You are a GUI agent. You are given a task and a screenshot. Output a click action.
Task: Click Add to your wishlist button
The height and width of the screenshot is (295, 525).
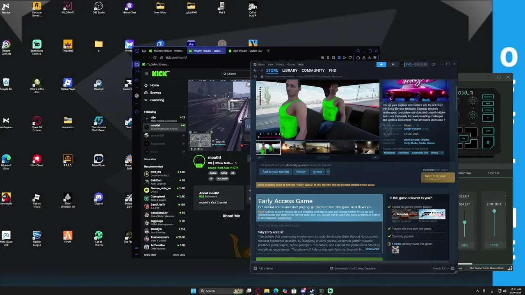point(276,172)
